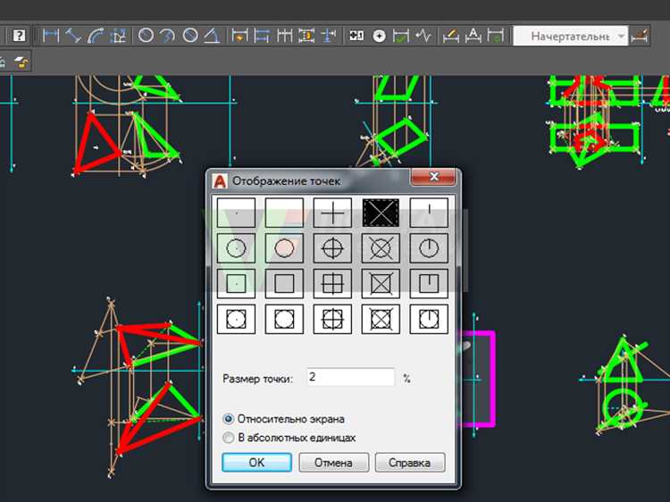
Task: Click the Jogged Linear dimension tool
Action: click(423, 36)
